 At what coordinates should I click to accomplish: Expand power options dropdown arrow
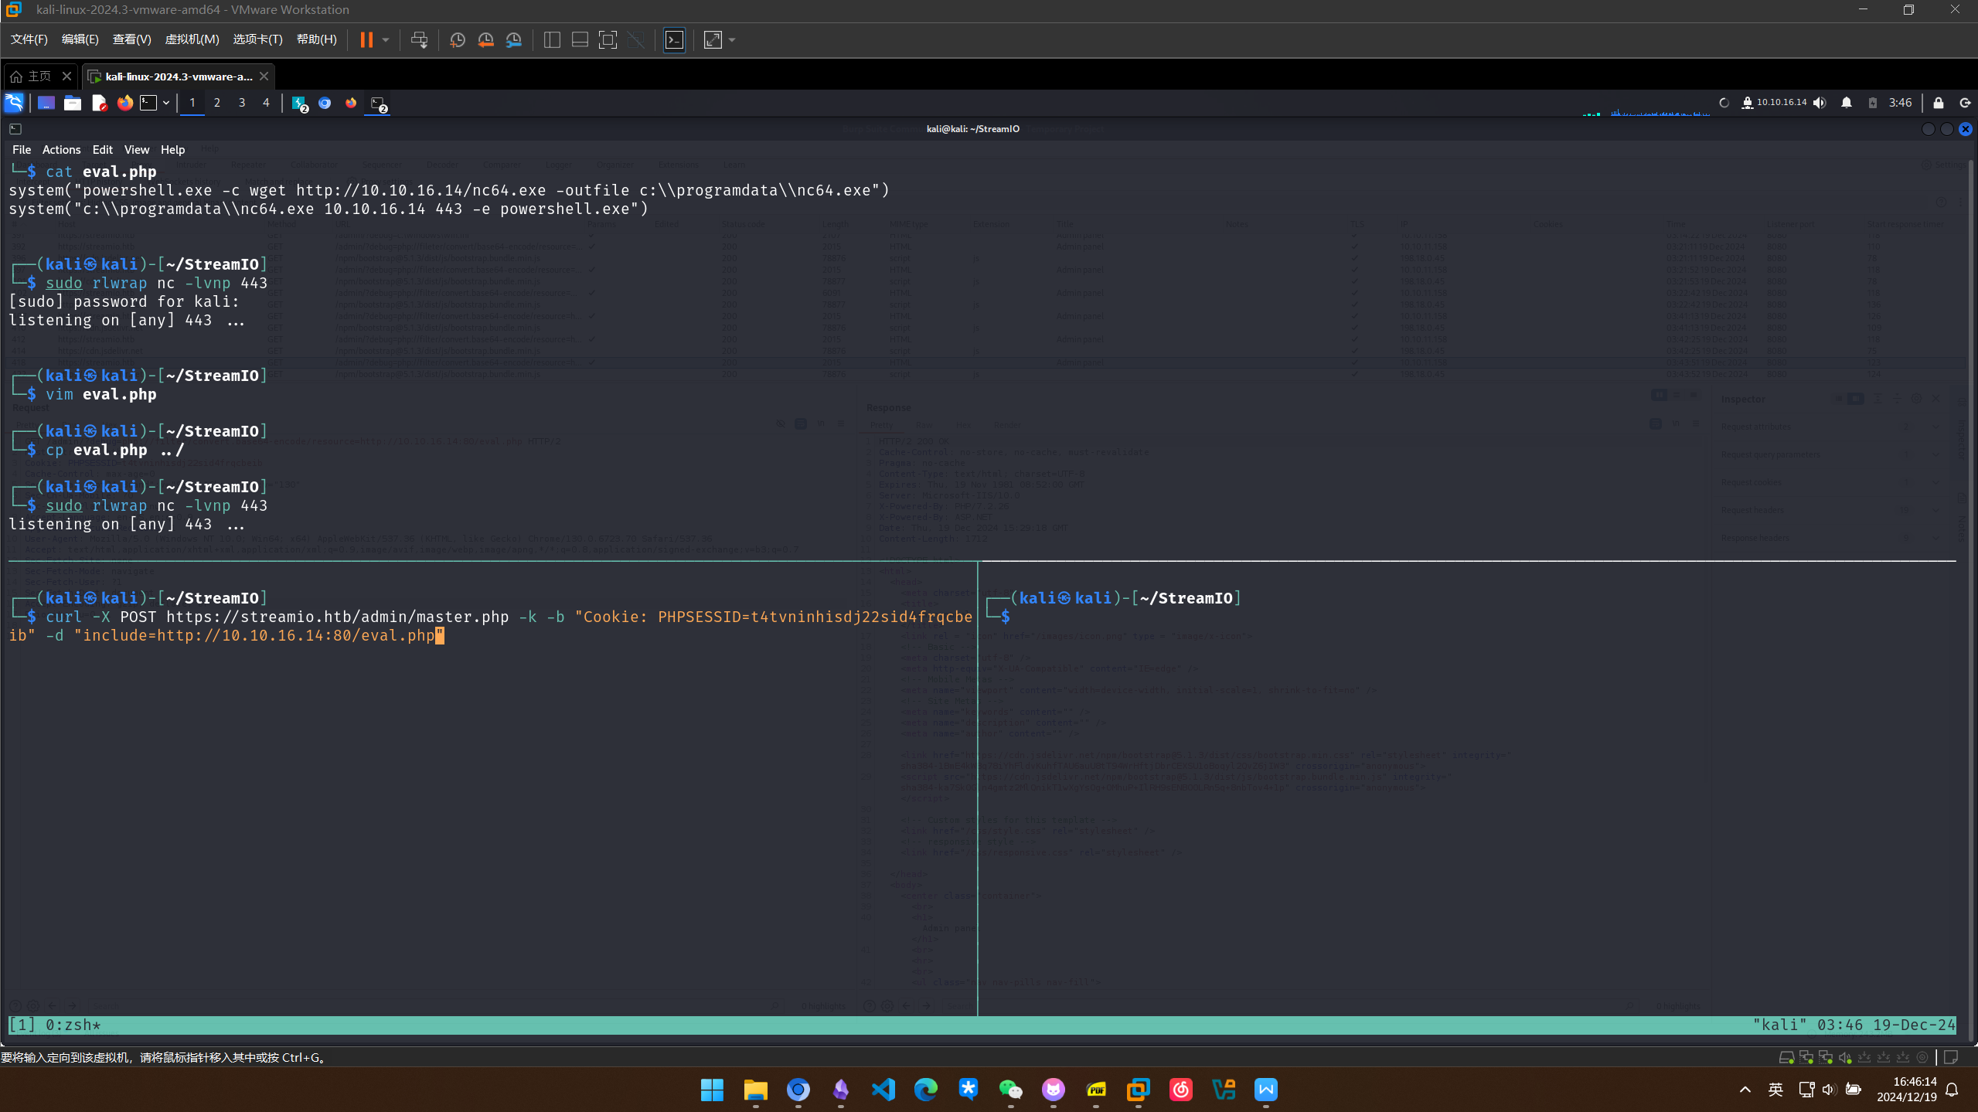(386, 40)
